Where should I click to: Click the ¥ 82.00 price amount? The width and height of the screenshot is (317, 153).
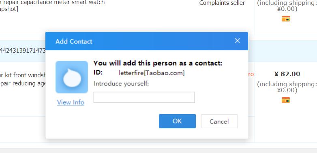pyautogui.click(x=287, y=74)
